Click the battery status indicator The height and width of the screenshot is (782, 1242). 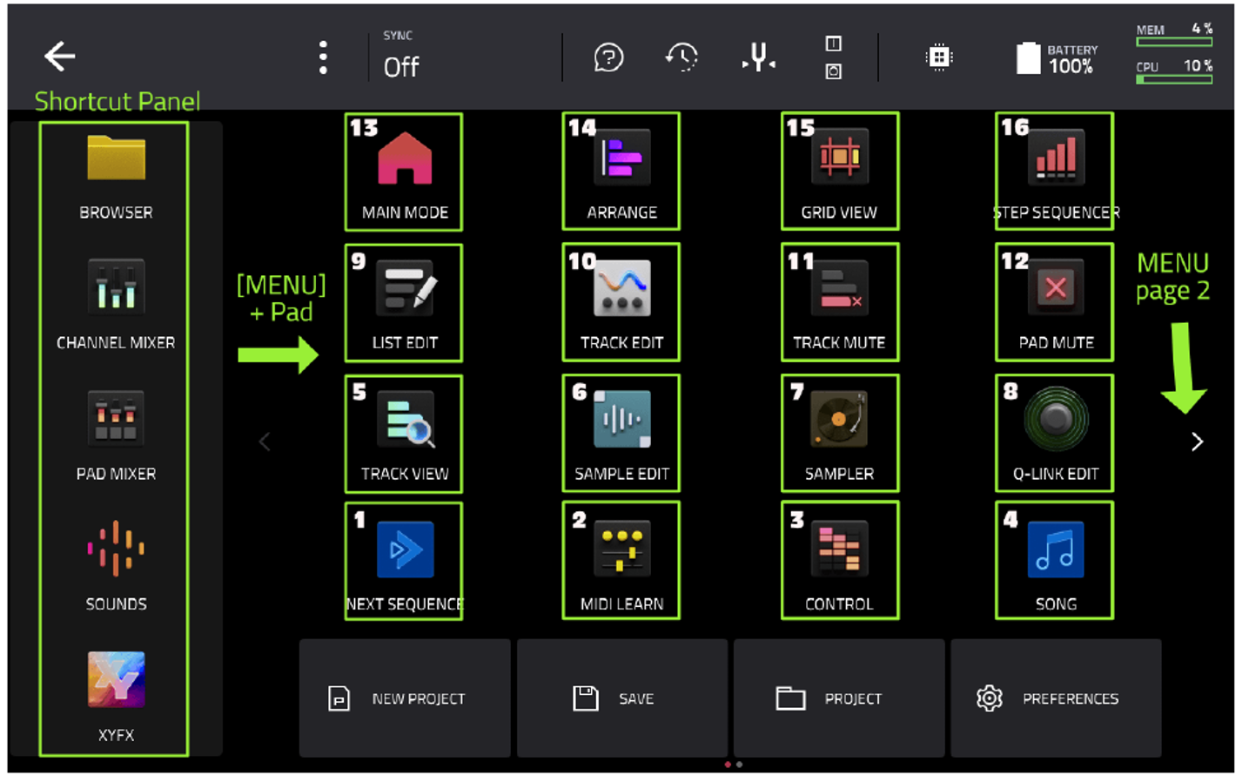[x=1057, y=58]
